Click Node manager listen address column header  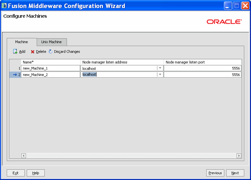(x=122, y=62)
